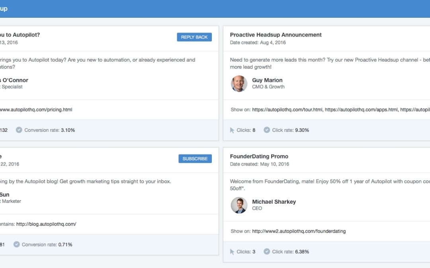Viewport: 430px width, 268px height.
Task: Click the SUBSCRIBE button
Action: (x=195, y=158)
